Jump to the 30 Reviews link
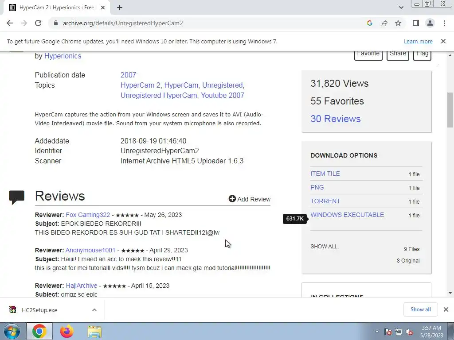Viewport: 454px width, 340px height. [x=336, y=119]
